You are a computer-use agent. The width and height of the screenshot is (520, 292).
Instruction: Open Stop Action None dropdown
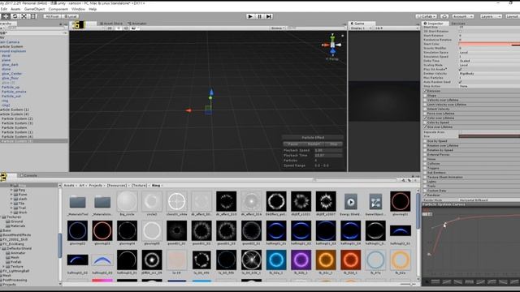coord(489,86)
